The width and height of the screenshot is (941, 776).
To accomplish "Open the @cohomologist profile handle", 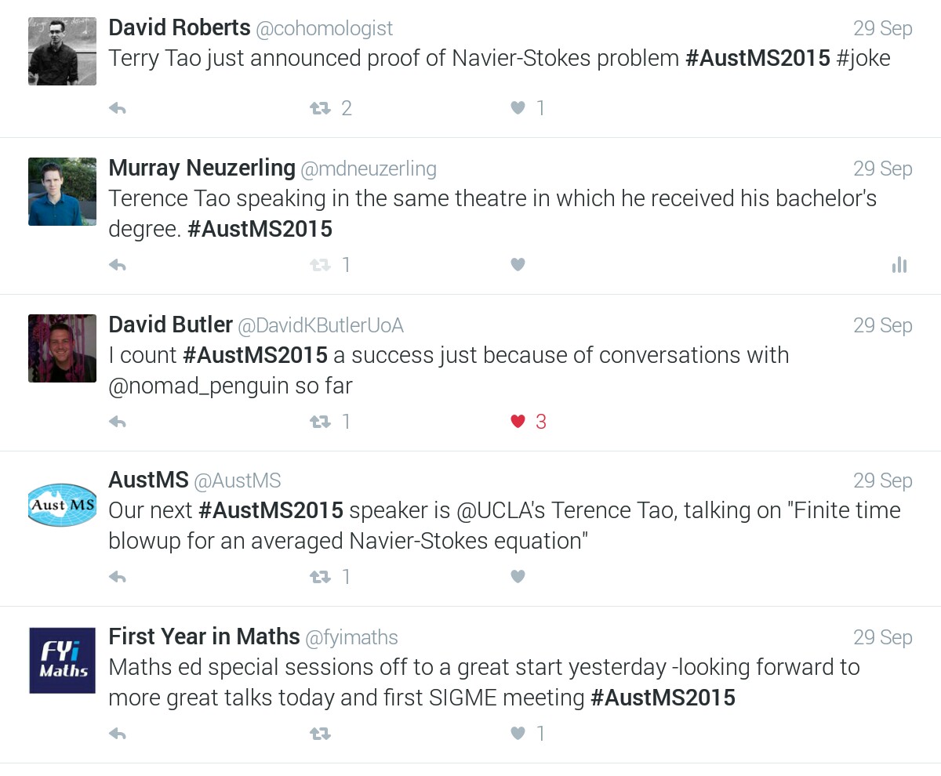I will point(325,28).
